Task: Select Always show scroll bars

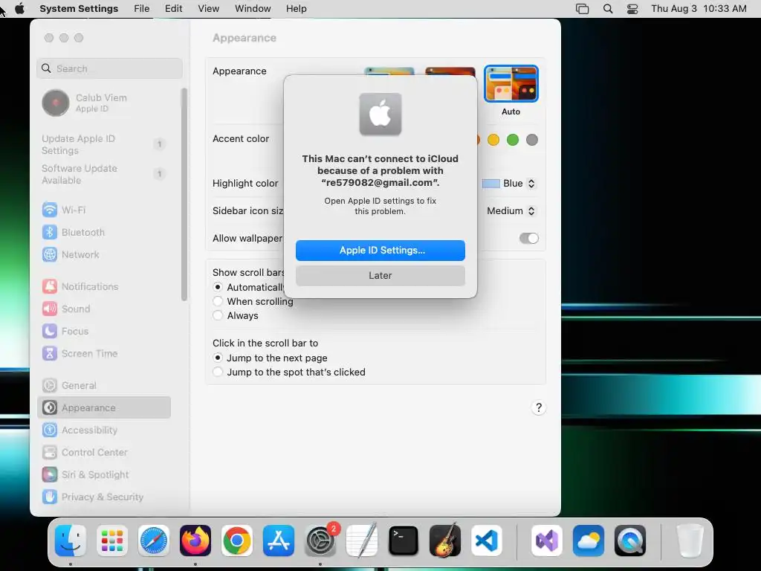Action: pyautogui.click(x=218, y=315)
